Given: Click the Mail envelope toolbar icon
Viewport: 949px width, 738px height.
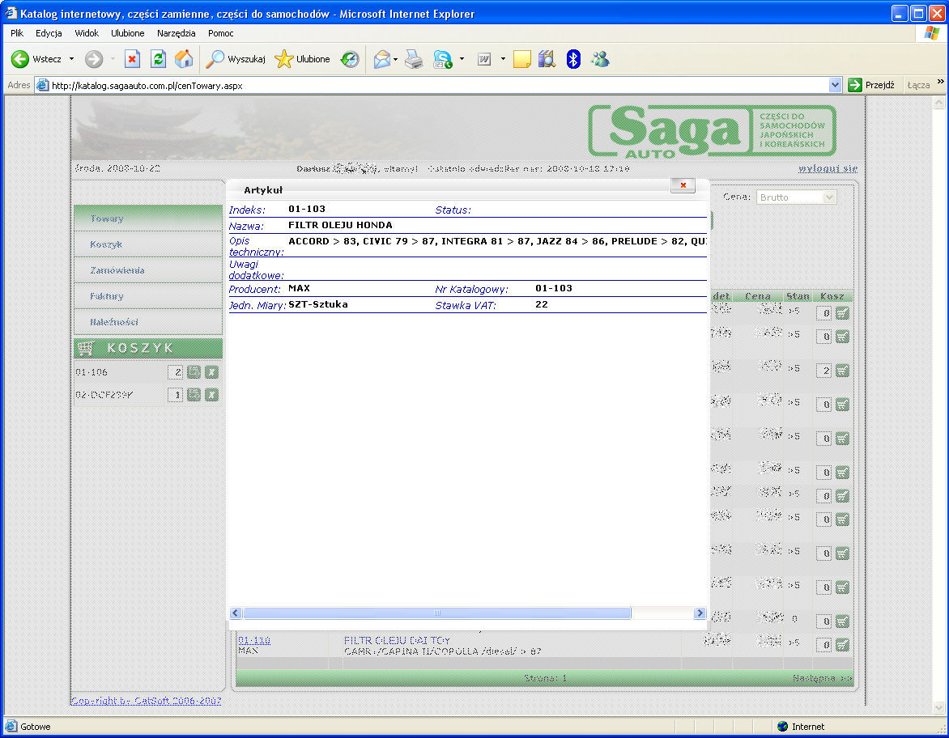Looking at the screenshot, I should 382,59.
